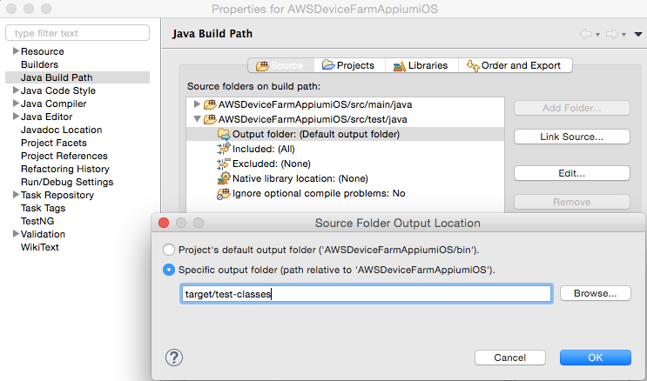Screen dimensions: 647x381
Task: Click the Source tab folder icon
Action: (262, 65)
